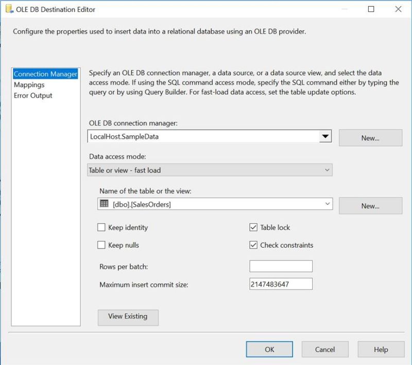Open the OLE DB connection manager dropdown

[x=328, y=136]
